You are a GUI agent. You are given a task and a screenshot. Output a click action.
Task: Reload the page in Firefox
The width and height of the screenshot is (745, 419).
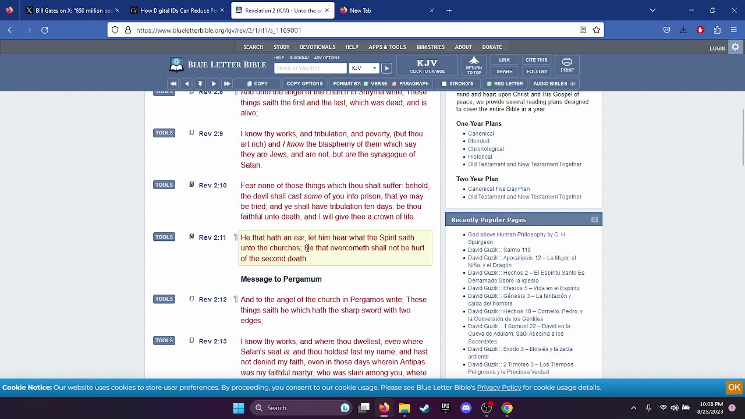pyautogui.click(x=45, y=30)
